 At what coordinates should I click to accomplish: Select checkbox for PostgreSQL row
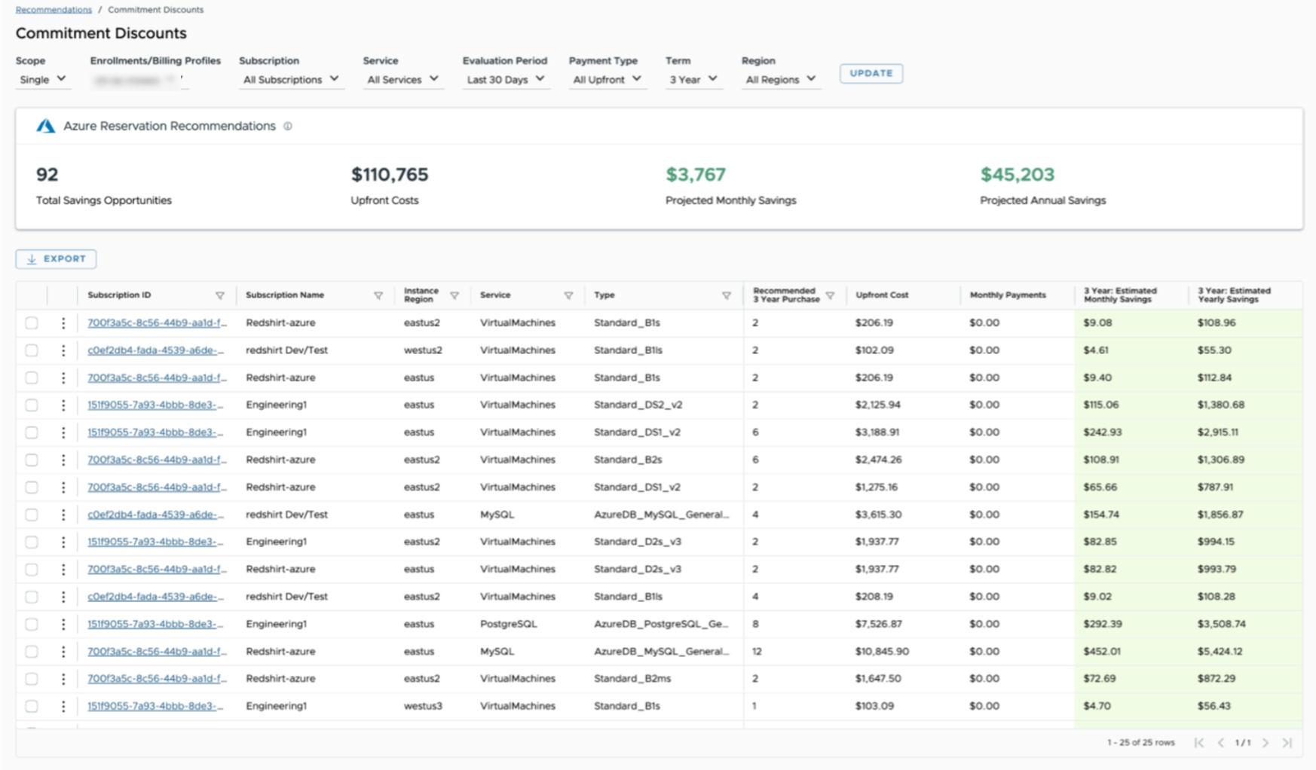click(32, 624)
